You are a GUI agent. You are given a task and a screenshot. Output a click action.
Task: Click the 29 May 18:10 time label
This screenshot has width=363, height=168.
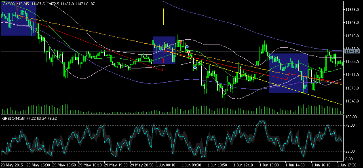point(89,164)
